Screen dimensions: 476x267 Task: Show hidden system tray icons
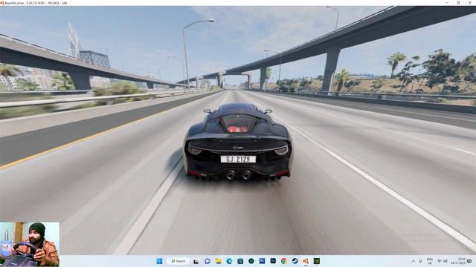414,261
